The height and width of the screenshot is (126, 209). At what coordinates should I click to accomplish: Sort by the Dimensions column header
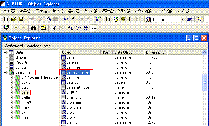tap(156, 52)
